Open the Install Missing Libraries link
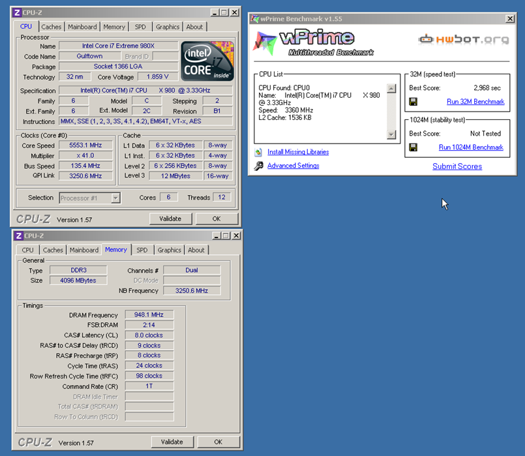 [298, 152]
